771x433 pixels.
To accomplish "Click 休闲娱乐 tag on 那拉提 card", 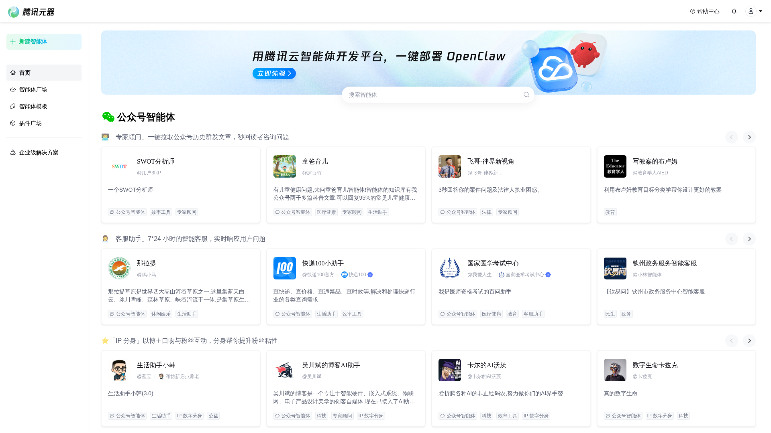I will pyautogui.click(x=161, y=314).
